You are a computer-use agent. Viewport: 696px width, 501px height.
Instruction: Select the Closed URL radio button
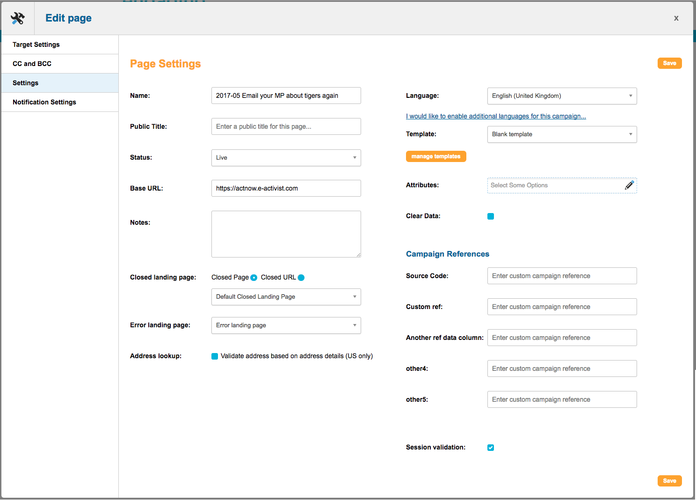point(301,278)
